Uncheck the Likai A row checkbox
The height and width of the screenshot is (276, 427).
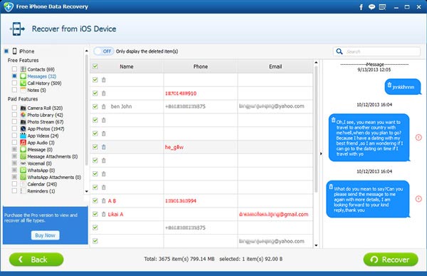95,214
